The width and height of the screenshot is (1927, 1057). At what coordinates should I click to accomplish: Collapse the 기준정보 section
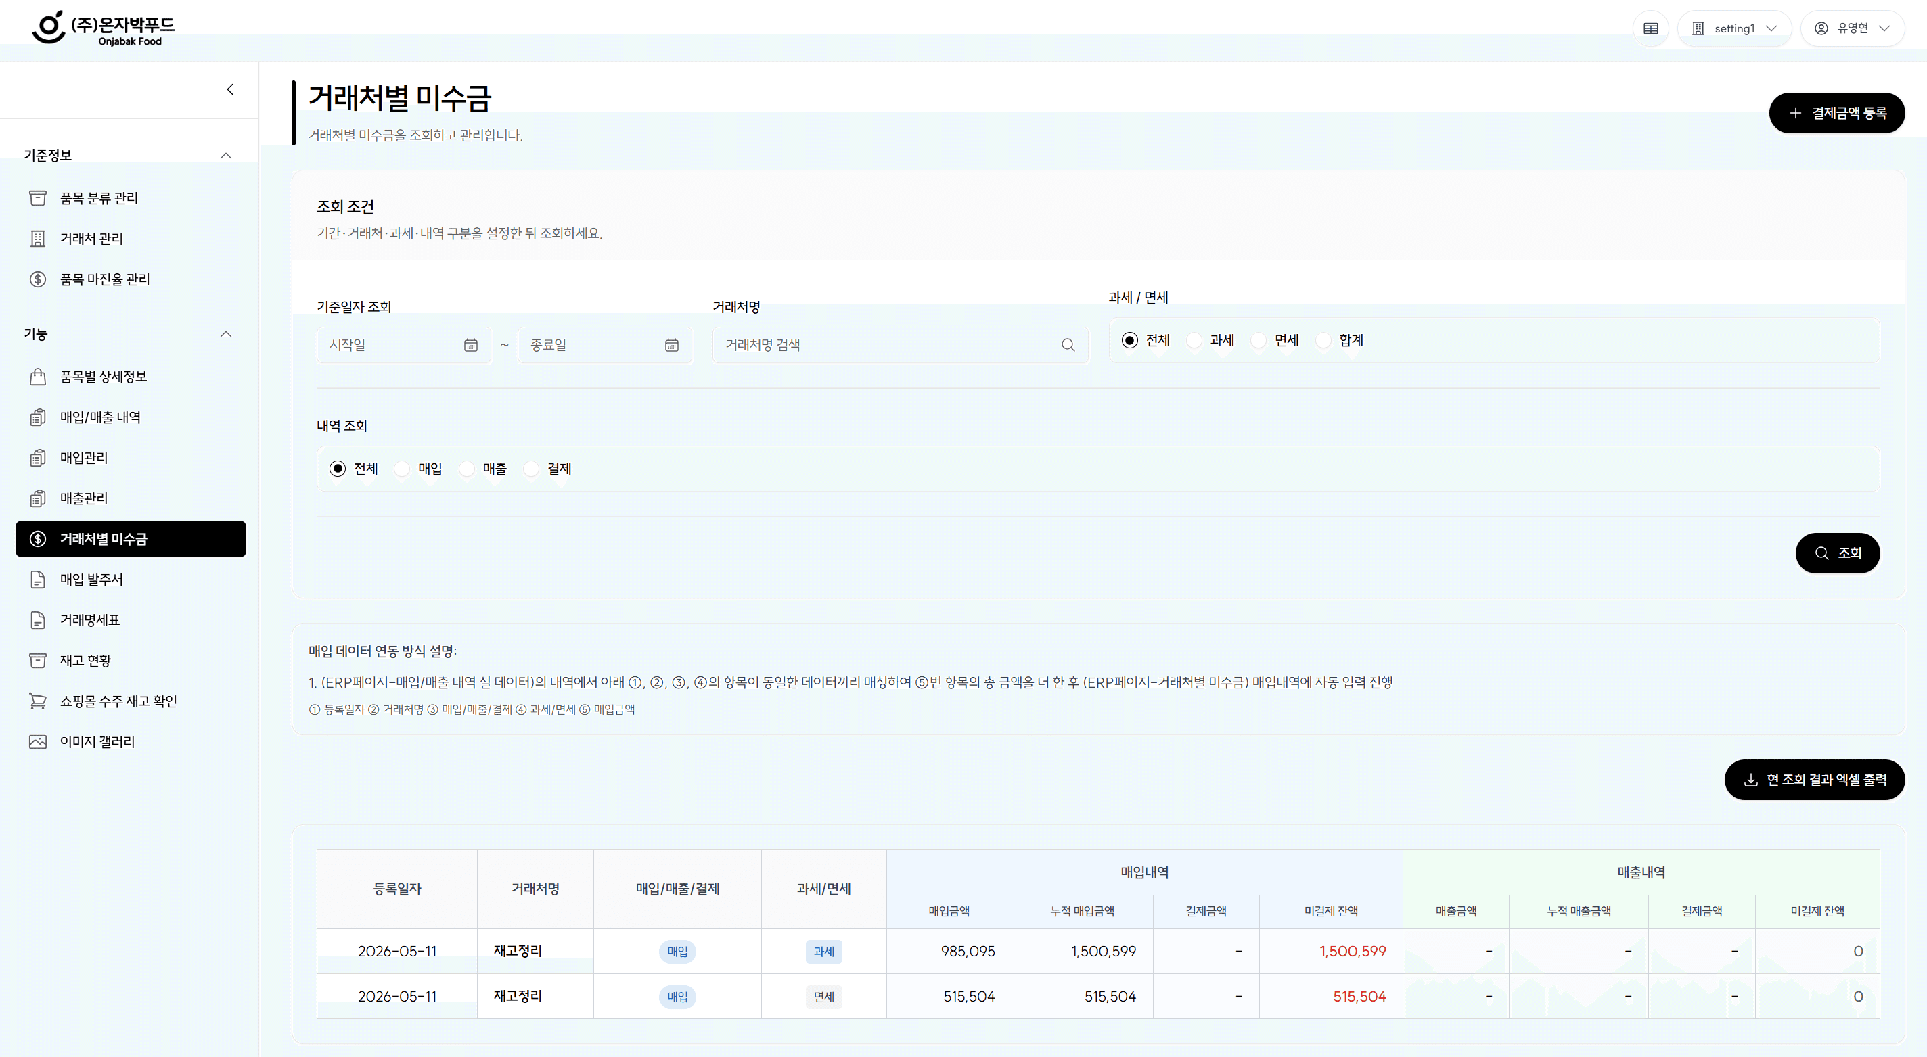pyautogui.click(x=226, y=156)
